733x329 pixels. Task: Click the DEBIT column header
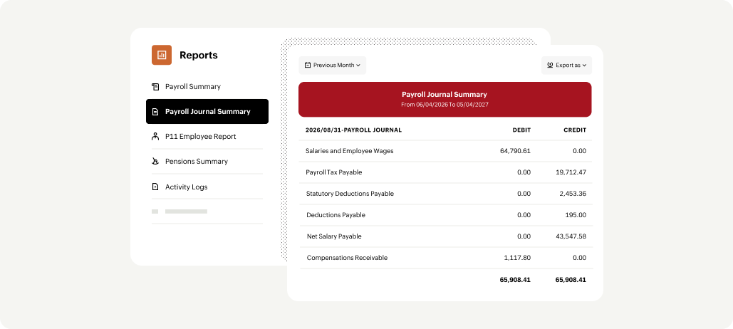521,130
